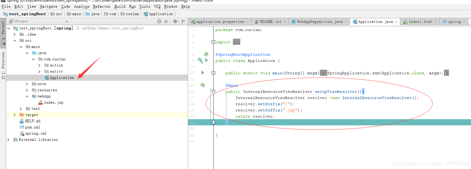Image resolution: width=471 pixels, height=169 pixels.
Task: Collapse the src folder
Action: pyautogui.click(x=15, y=41)
